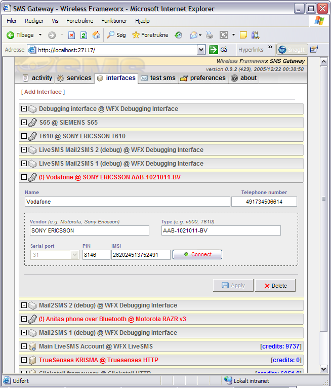331x388 pixels.
Task: Click the IMSI field
Action: 141,255
